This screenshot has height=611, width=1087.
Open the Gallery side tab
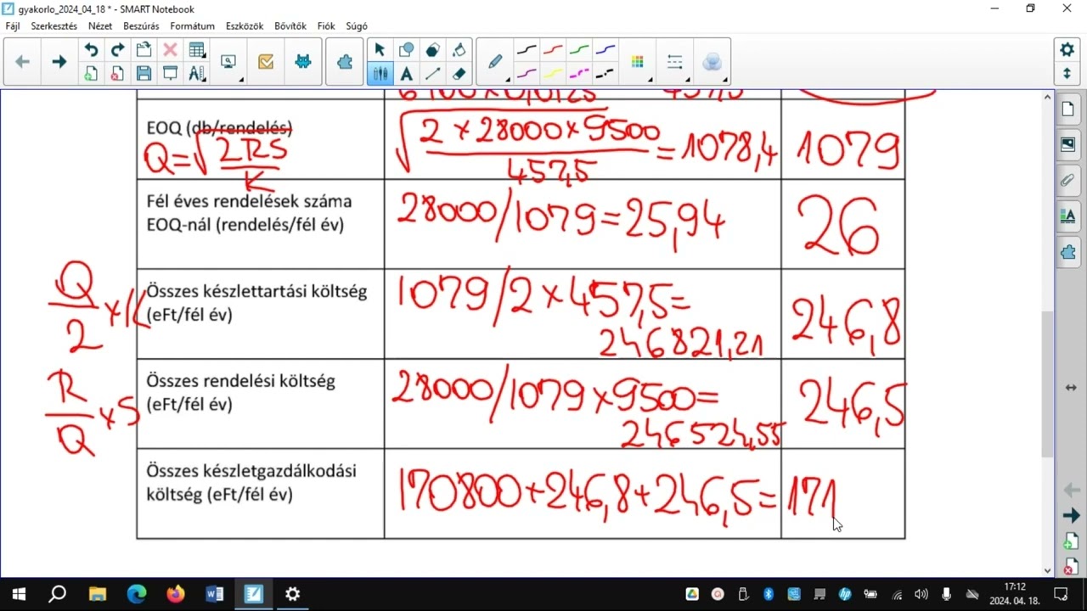tap(1068, 145)
